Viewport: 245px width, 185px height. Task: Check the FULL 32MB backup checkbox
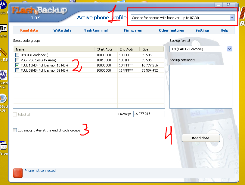[x=17, y=70]
